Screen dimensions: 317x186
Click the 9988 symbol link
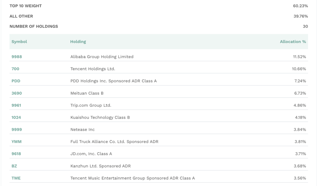coord(17,57)
